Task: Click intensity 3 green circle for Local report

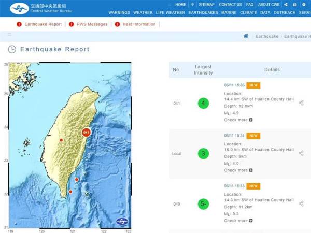Action: pos(203,154)
